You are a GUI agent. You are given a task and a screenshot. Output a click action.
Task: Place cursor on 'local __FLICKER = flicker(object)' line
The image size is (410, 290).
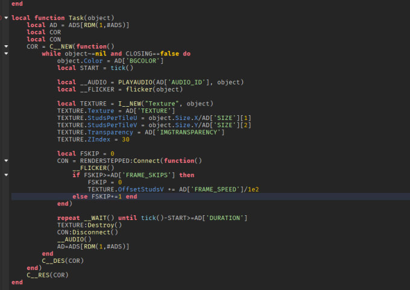(120, 89)
